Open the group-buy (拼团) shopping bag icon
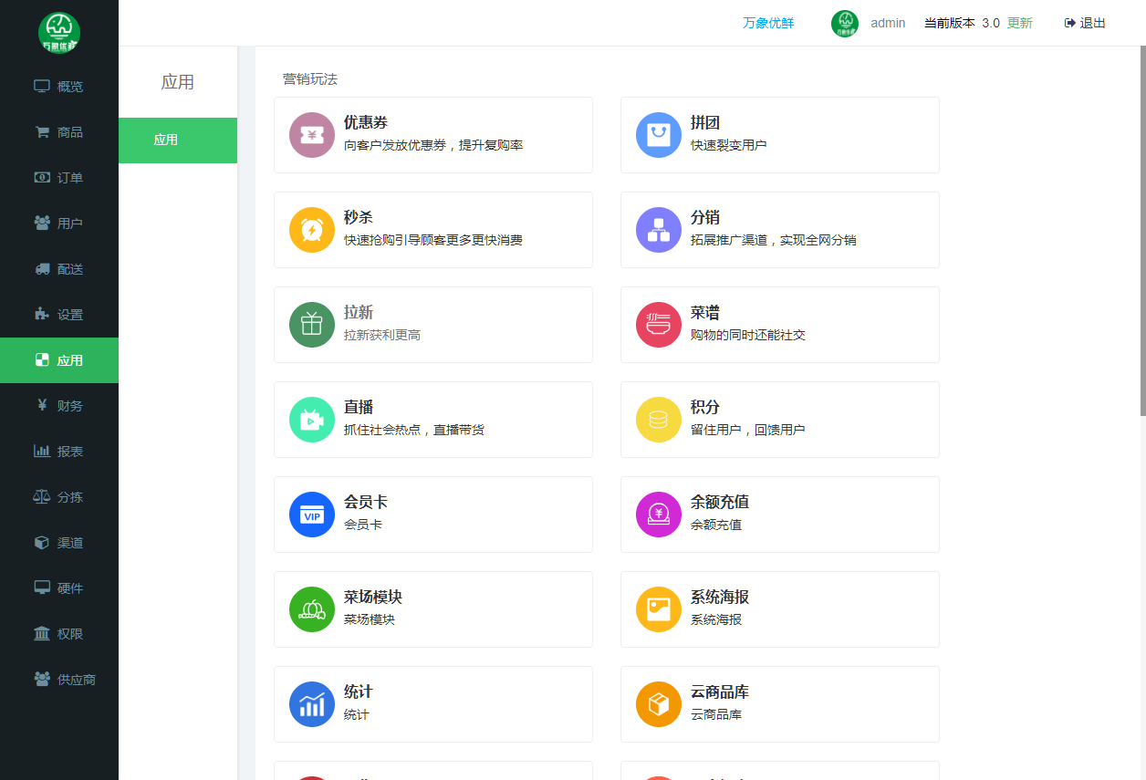Screen dimensions: 1146x780 point(659,135)
